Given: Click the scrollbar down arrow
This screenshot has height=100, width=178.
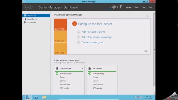Looking at the screenshot, I should click(154, 94).
